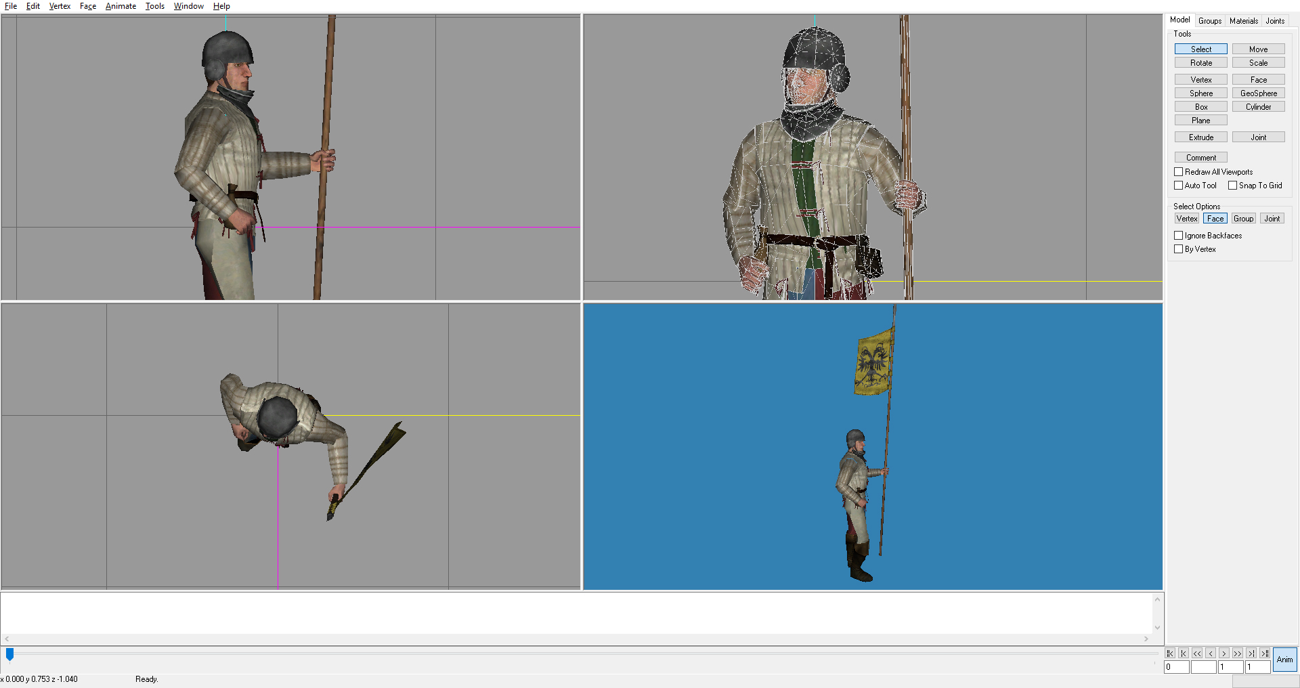Toggle the Anim mode button
The width and height of the screenshot is (1300, 688).
(1284, 660)
